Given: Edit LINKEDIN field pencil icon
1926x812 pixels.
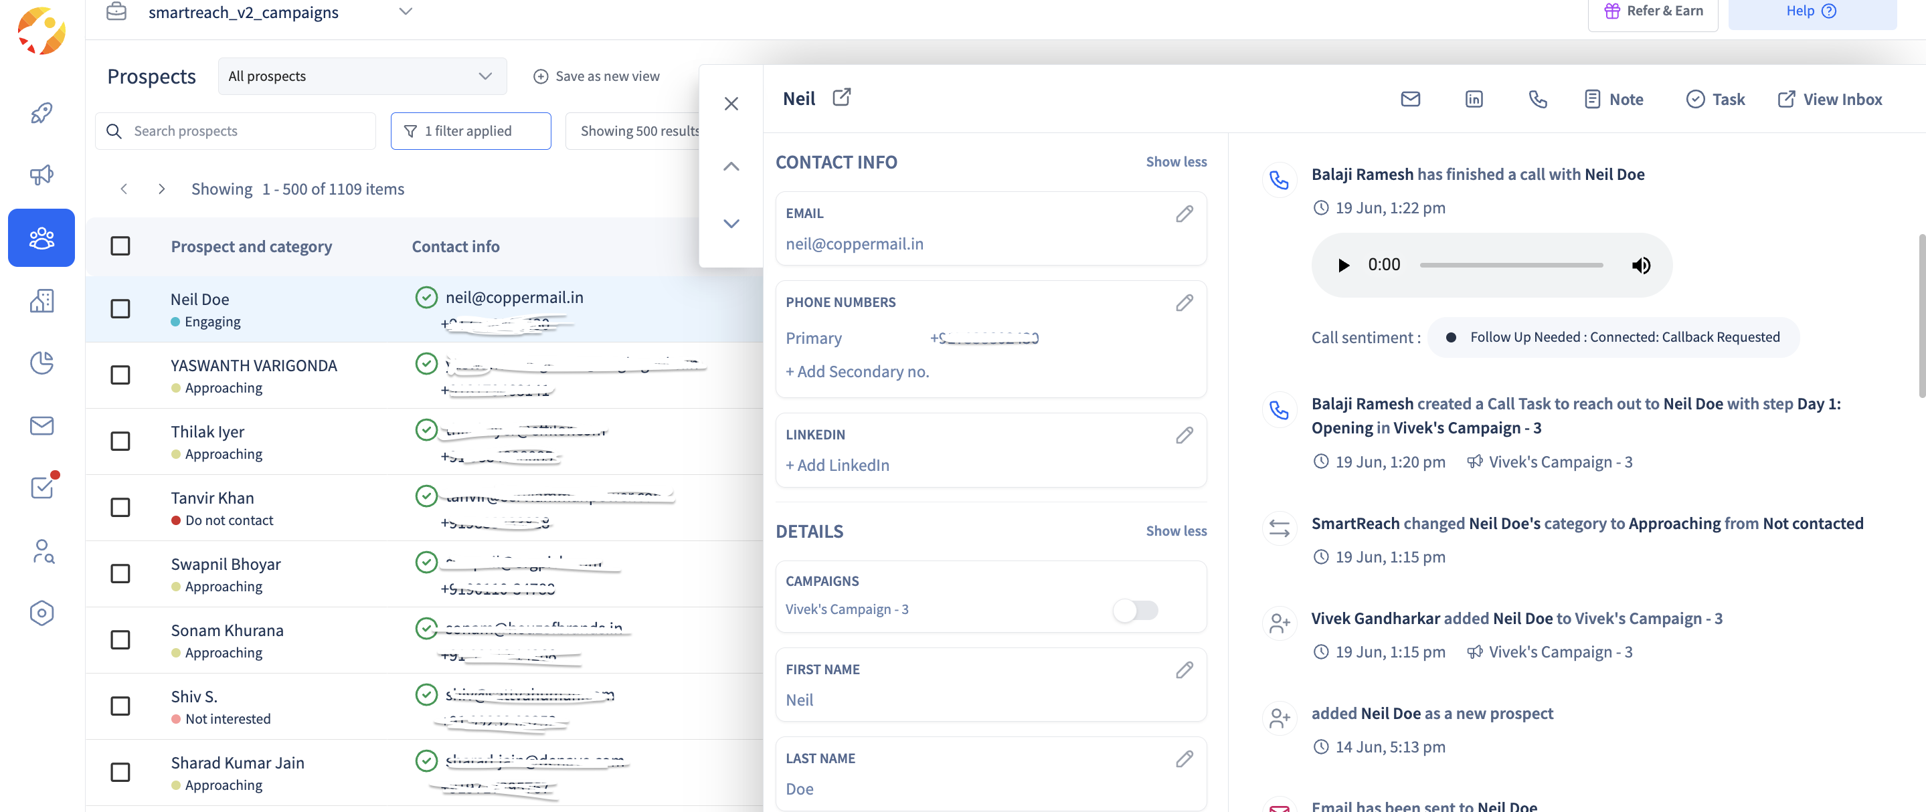Looking at the screenshot, I should coord(1184,435).
